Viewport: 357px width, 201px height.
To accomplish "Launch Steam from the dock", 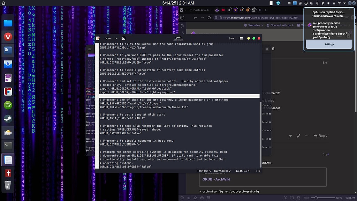I will click(x=8, y=118).
